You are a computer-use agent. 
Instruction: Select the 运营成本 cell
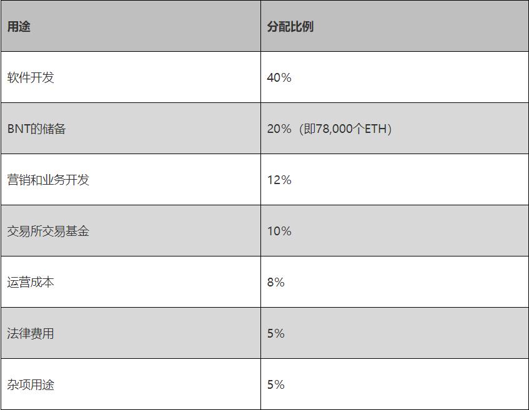[31, 283]
